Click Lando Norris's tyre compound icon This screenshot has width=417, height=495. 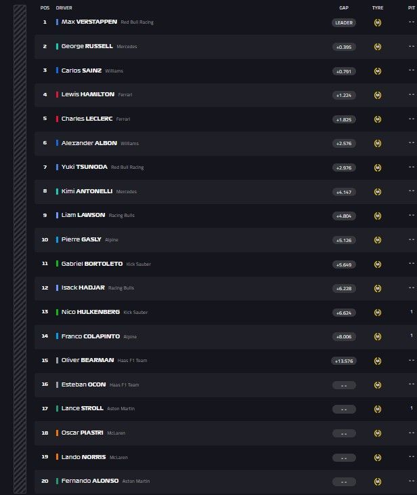click(x=378, y=458)
